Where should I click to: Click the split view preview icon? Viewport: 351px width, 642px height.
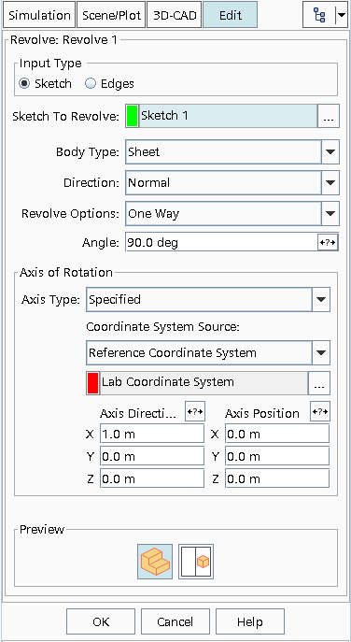pyautogui.click(x=196, y=562)
